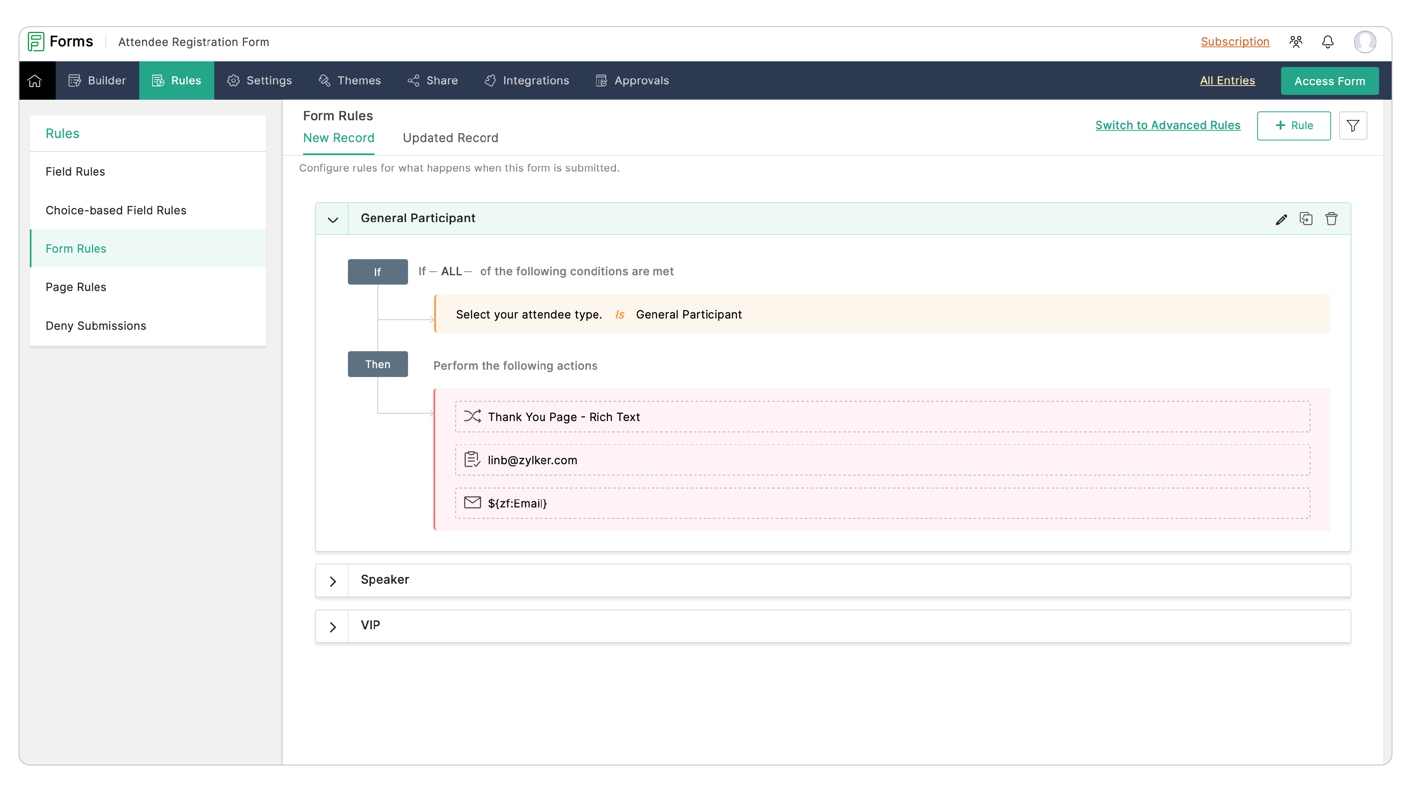Click Switch to Advanced Rules
The image size is (1411, 792).
1167,126
